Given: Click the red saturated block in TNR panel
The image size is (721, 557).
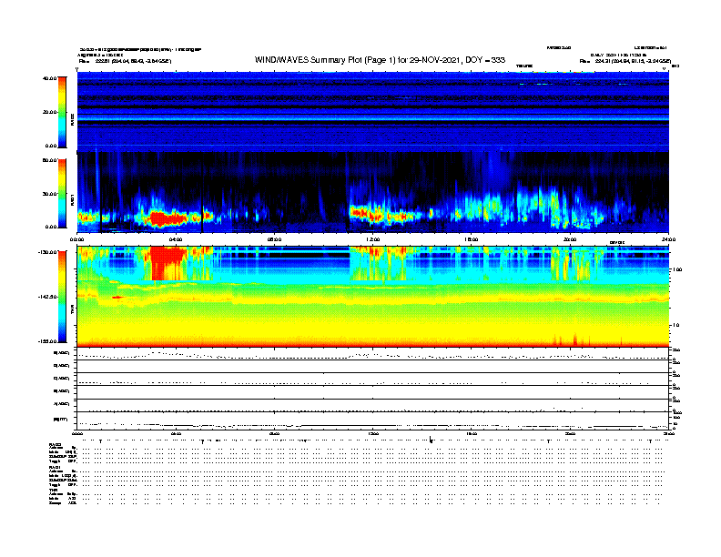Looking at the screenshot, I should (x=168, y=263).
